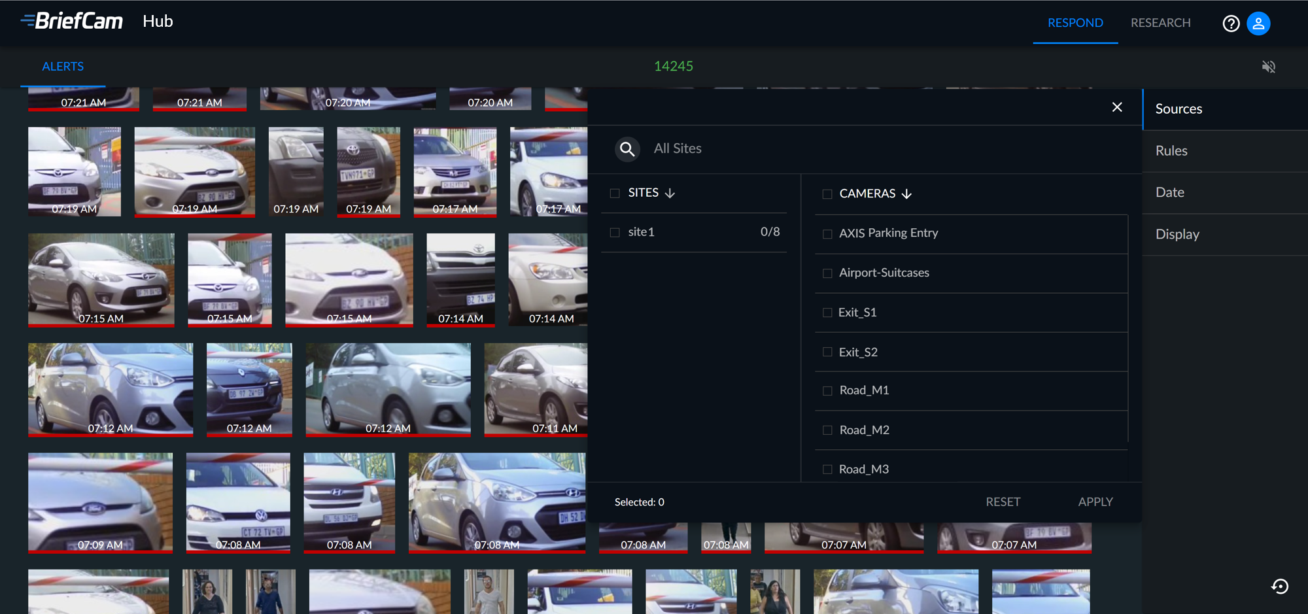
Task: Open the 07:09 AM Ford alert thumbnail
Action: [x=100, y=503]
